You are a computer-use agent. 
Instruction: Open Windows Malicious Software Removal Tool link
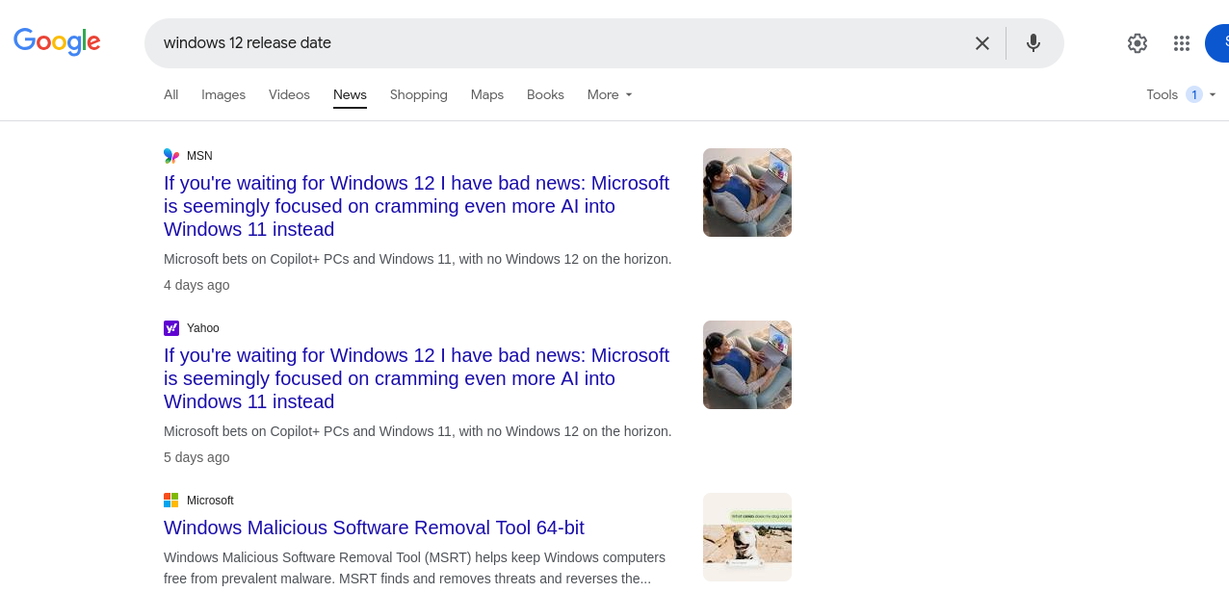[374, 528]
